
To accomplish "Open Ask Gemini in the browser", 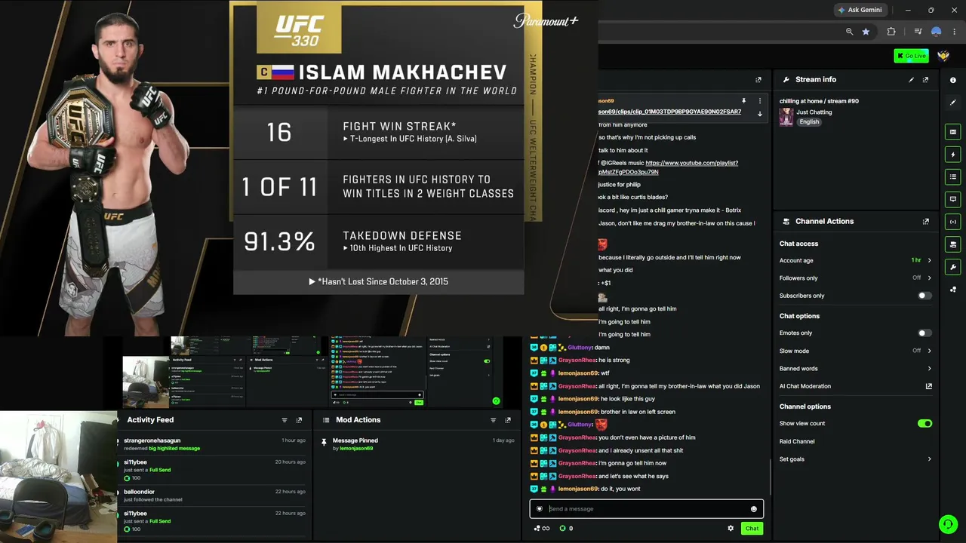I will [x=860, y=10].
